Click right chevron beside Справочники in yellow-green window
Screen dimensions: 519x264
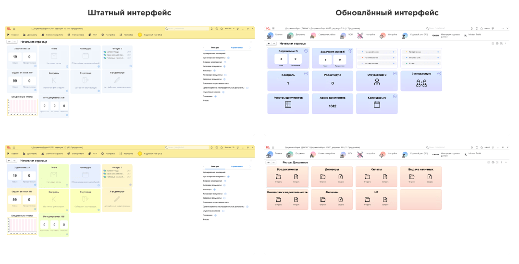click(250, 166)
